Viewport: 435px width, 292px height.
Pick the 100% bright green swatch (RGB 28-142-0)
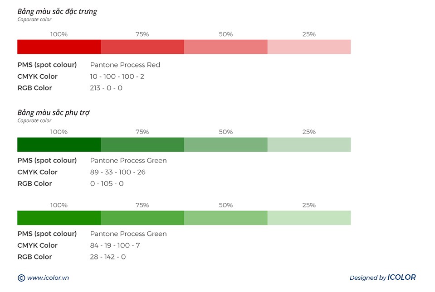click(x=59, y=218)
